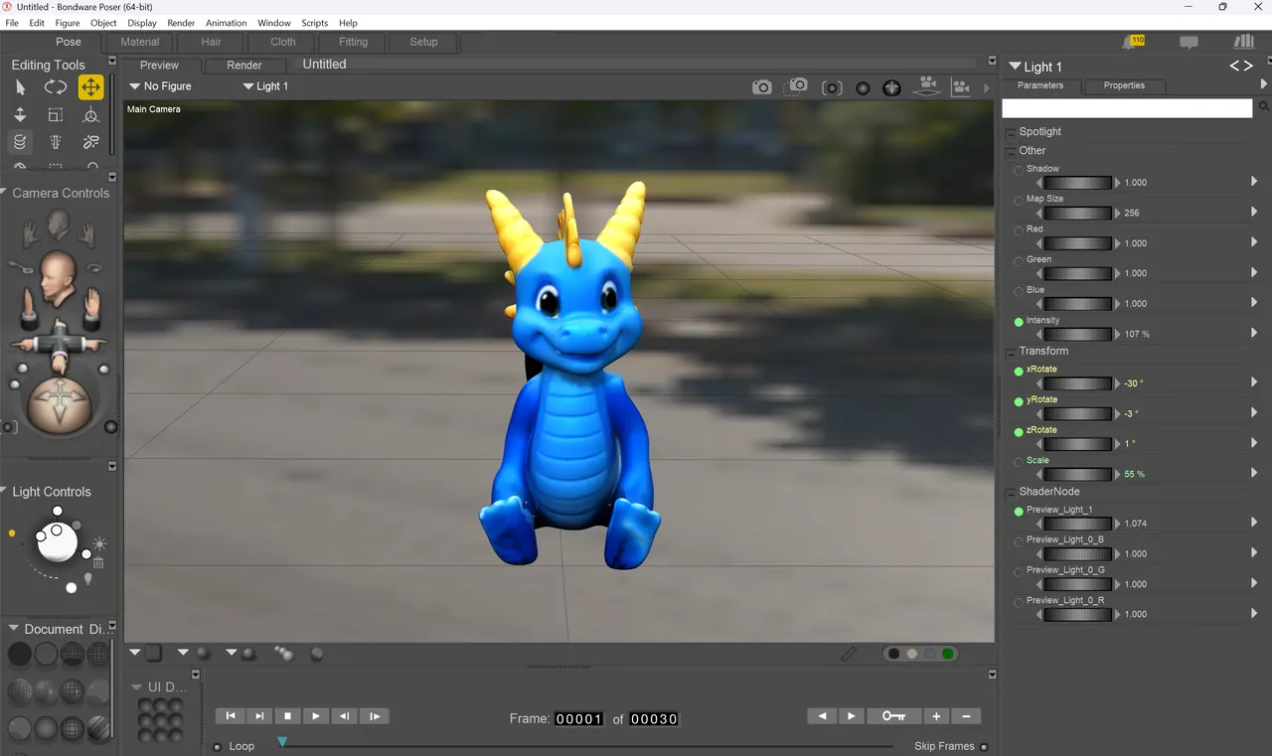Viewport: 1272px width, 756px height.
Task: Click the xRotate parameter dial slider
Action: (1078, 383)
